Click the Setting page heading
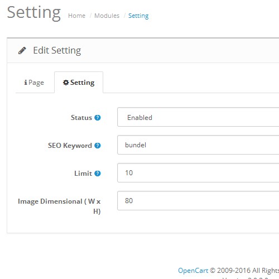 [x=34, y=13]
